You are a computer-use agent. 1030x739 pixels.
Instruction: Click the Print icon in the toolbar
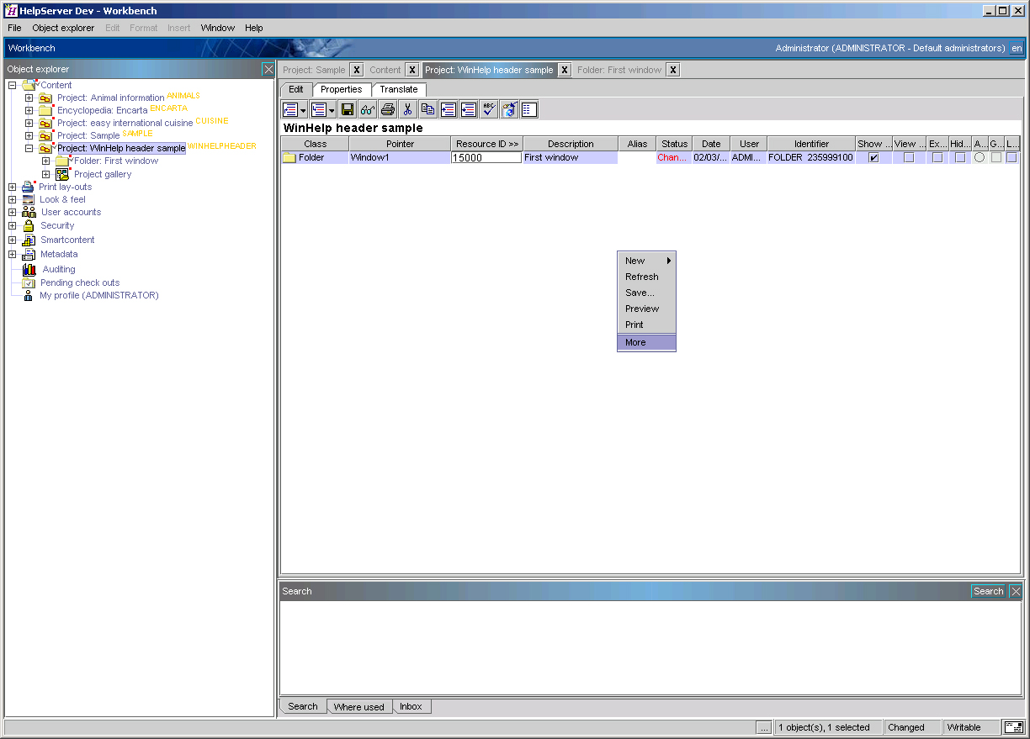pyautogui.click(x=386, y=108)
